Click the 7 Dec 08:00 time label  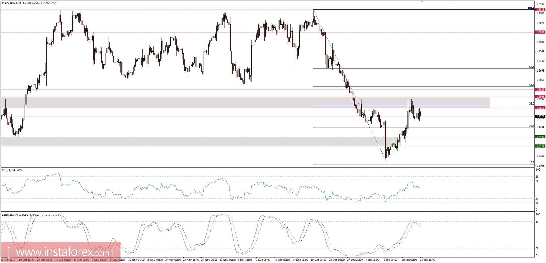coord(263,260)
